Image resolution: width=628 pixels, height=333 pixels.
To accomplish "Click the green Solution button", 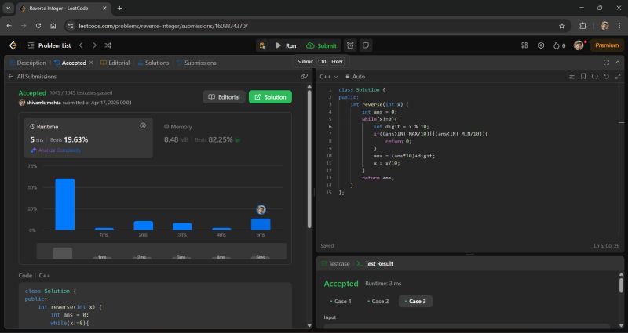I will [270, 96].
